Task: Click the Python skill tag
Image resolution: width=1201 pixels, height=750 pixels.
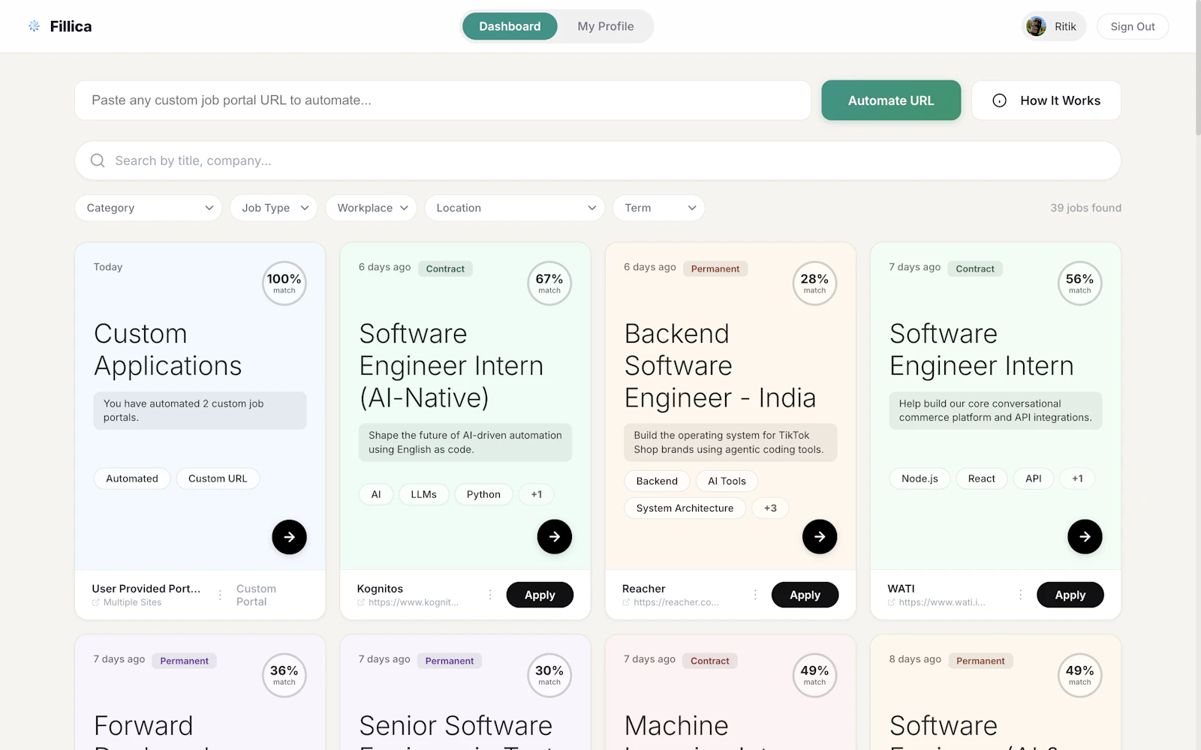Action: pos(483,494)
